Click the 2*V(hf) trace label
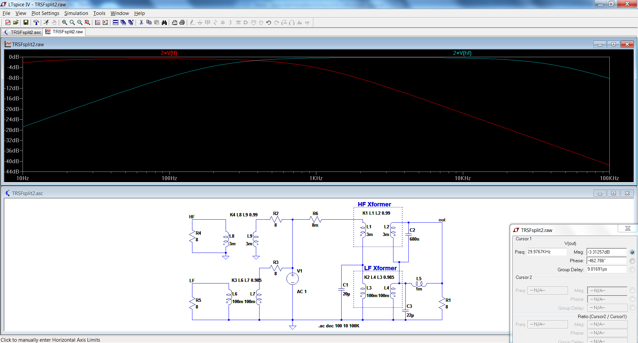Viewport: 638px width, 343px height. click(462, 53)
